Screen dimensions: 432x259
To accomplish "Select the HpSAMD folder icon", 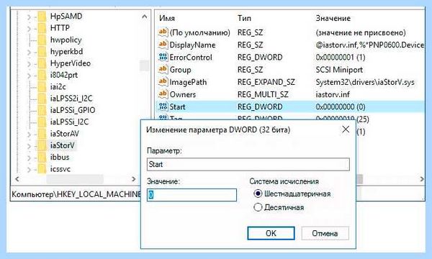I will point(42,17).
